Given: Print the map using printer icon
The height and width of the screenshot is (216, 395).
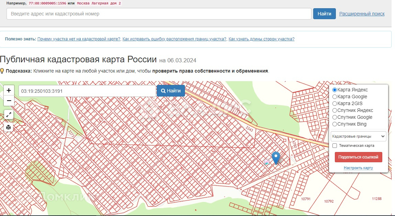Looking at the screenshot, I should [9, 127].
